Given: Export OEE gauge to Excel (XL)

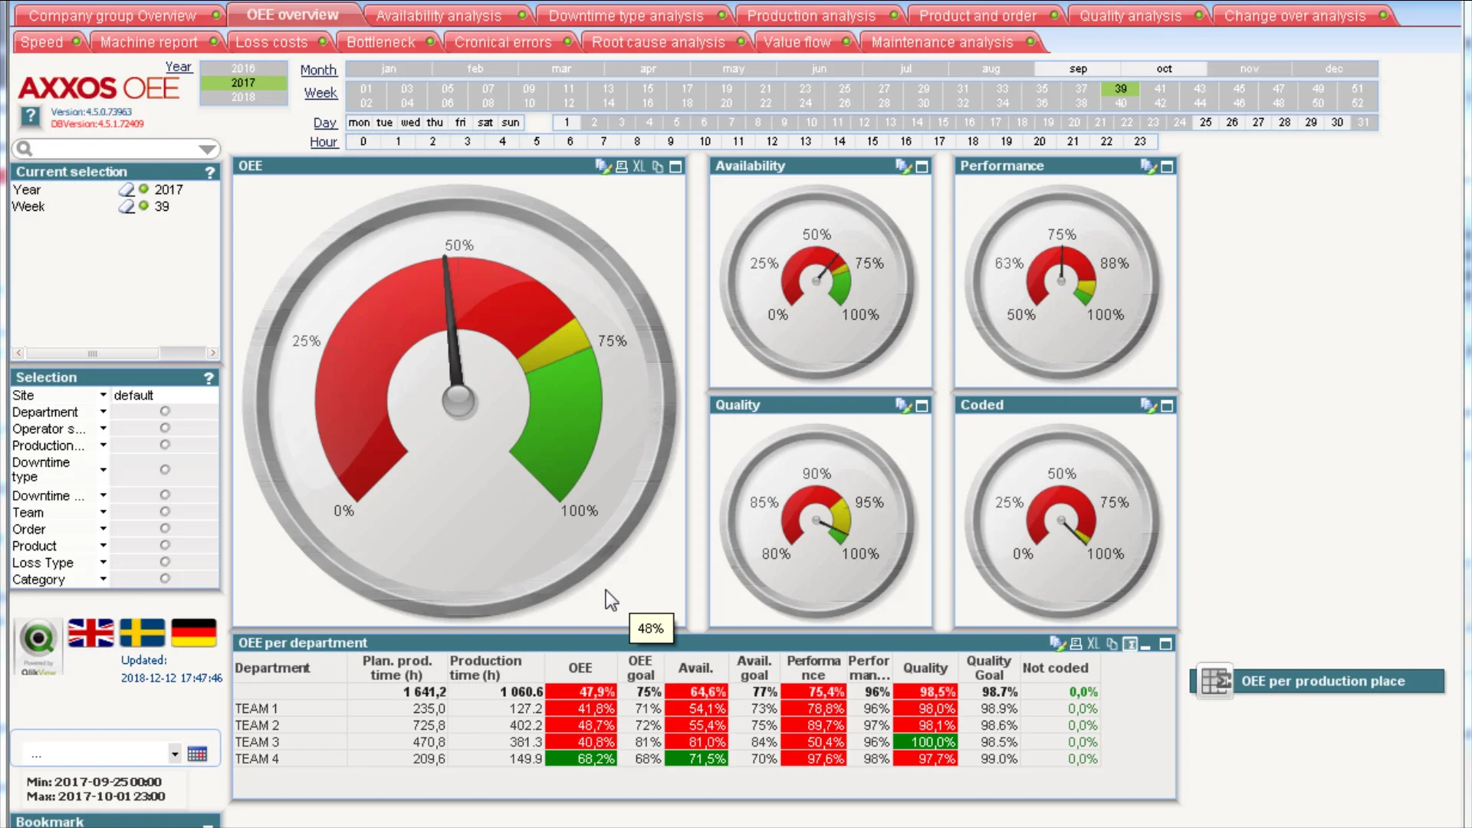Looking at the screenshot, I should [639, 166].
